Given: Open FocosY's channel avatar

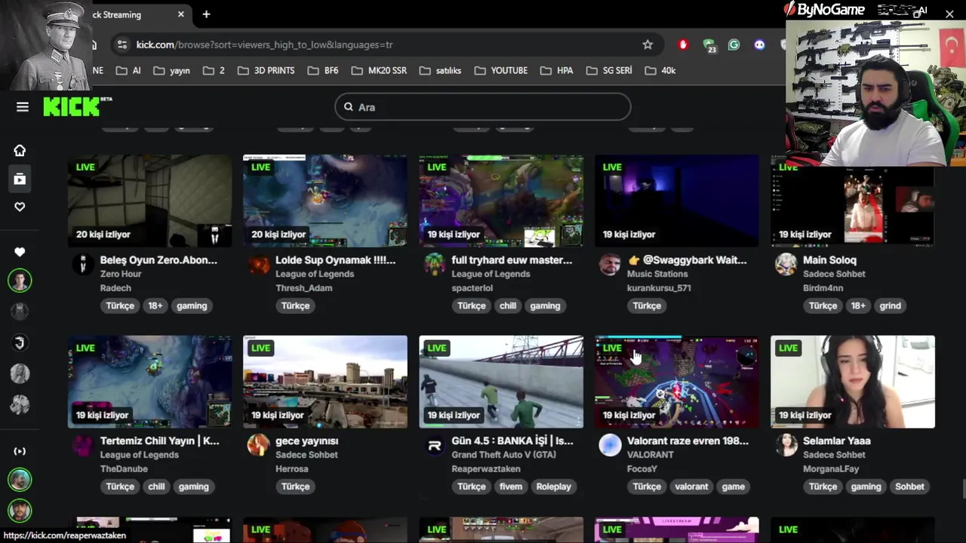Looking at the screenshot, I should coord(610,446).
